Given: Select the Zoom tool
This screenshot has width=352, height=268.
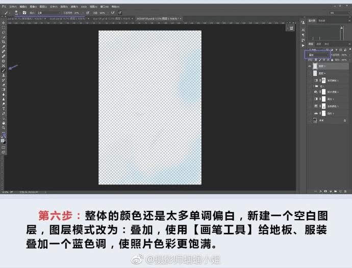Looking at the screenshot, I should pyautogui.click(x=4, y=127).
